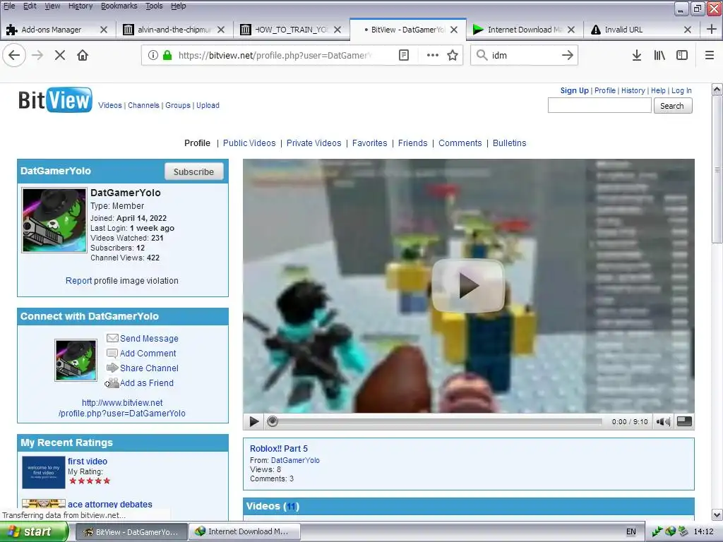This screenshot has height=542, width=723.
Task: Open the Bookmarks menu
Action: (x=119, y=6)
